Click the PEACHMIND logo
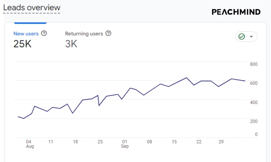 pos(236,12)
